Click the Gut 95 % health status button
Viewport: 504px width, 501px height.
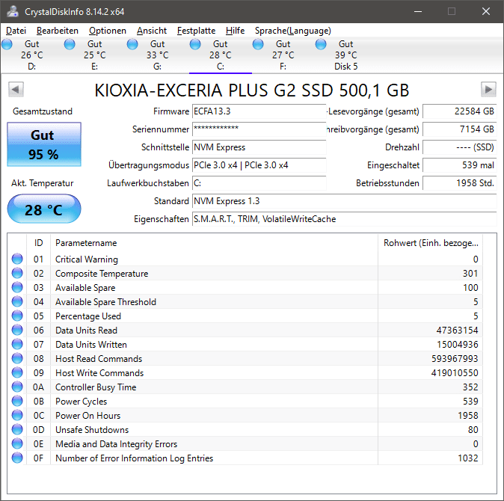point(44,144)
